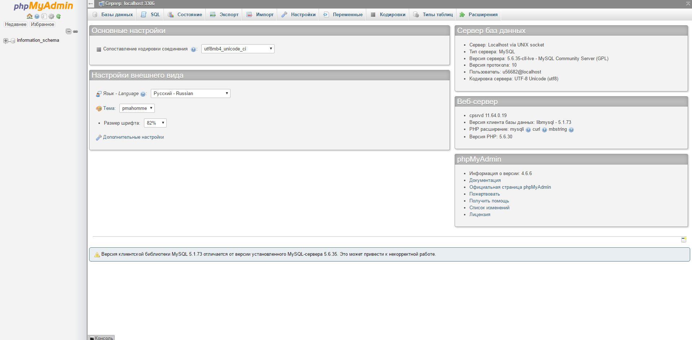
Task: Open the phpMyAdmin documentation question-mark icon in the sidebar
Action: [37, 16]
